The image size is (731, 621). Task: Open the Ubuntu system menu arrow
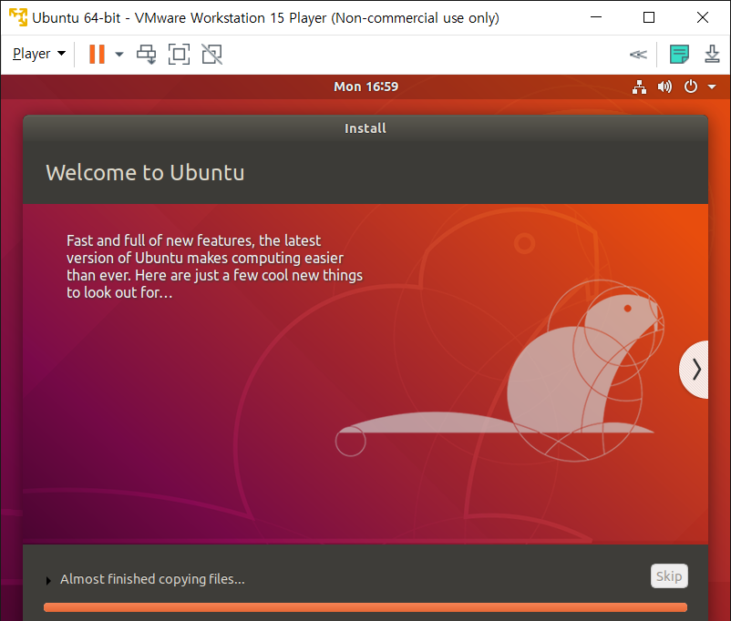712,87
